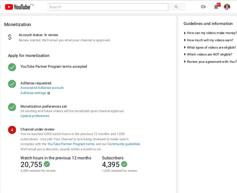Screen dimensions: 237x193
Task: Click the green check next to 4,395 subscribers
Action: [124, 164]
